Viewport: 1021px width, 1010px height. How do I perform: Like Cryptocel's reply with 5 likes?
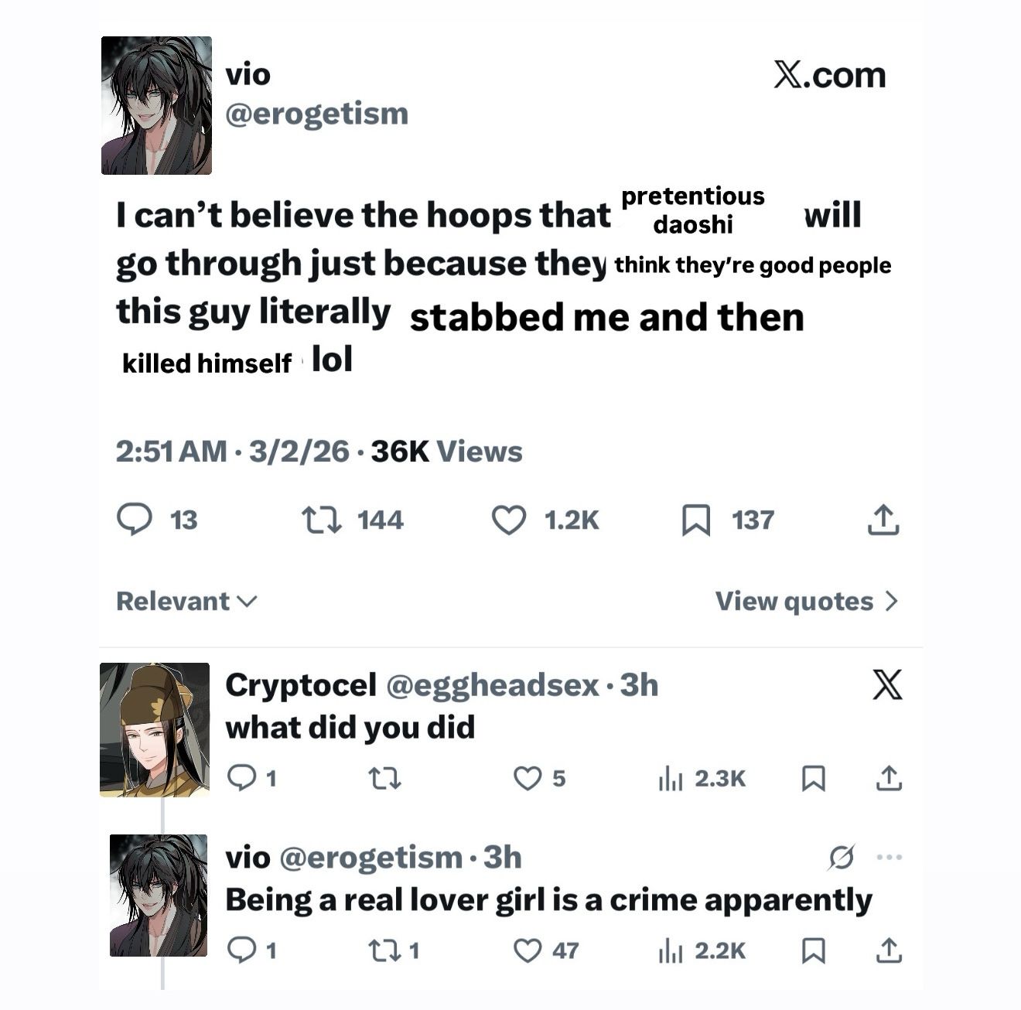(528, 777)
